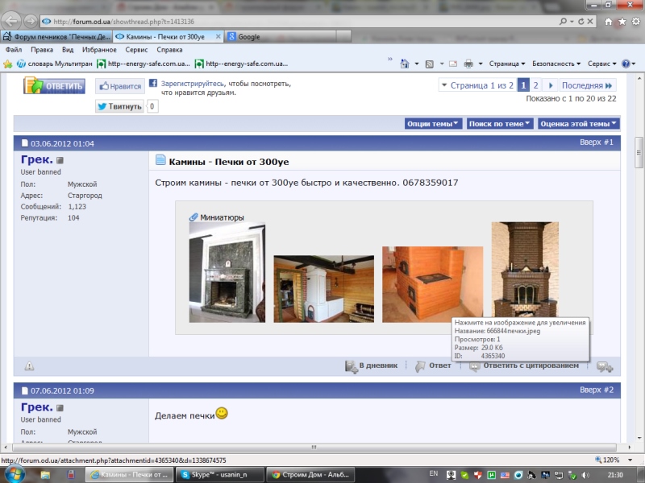The image size is (645, 483).
Task: Go to page 2 of the thread
Action: click(x=535, y=85)
